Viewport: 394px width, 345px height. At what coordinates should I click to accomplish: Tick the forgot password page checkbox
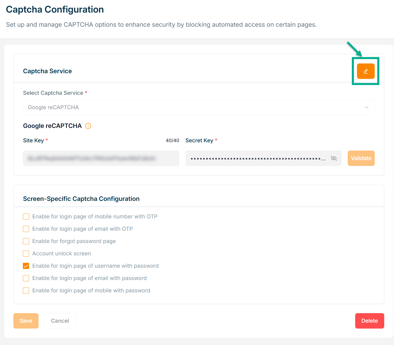pyautogui.click(x=26, y=241)
